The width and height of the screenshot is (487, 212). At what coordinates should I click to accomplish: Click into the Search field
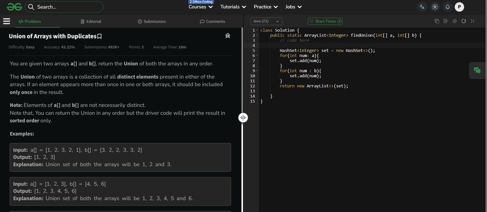(x=64, y=7)
